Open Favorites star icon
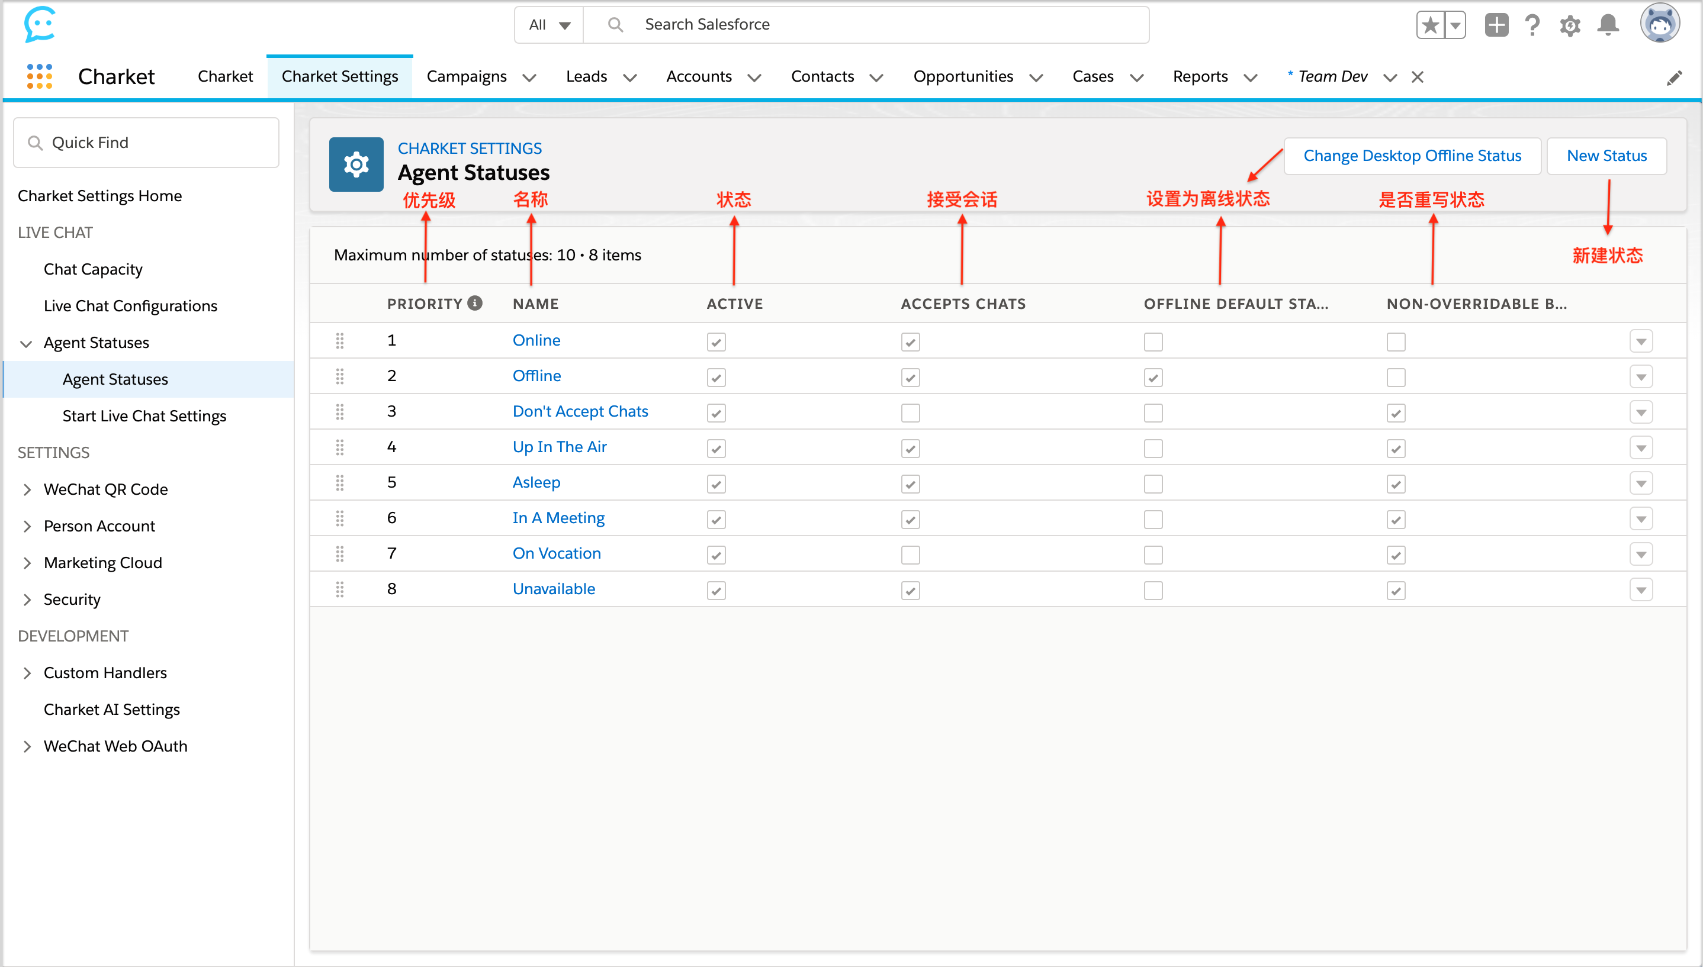 tap(1430, 25)
